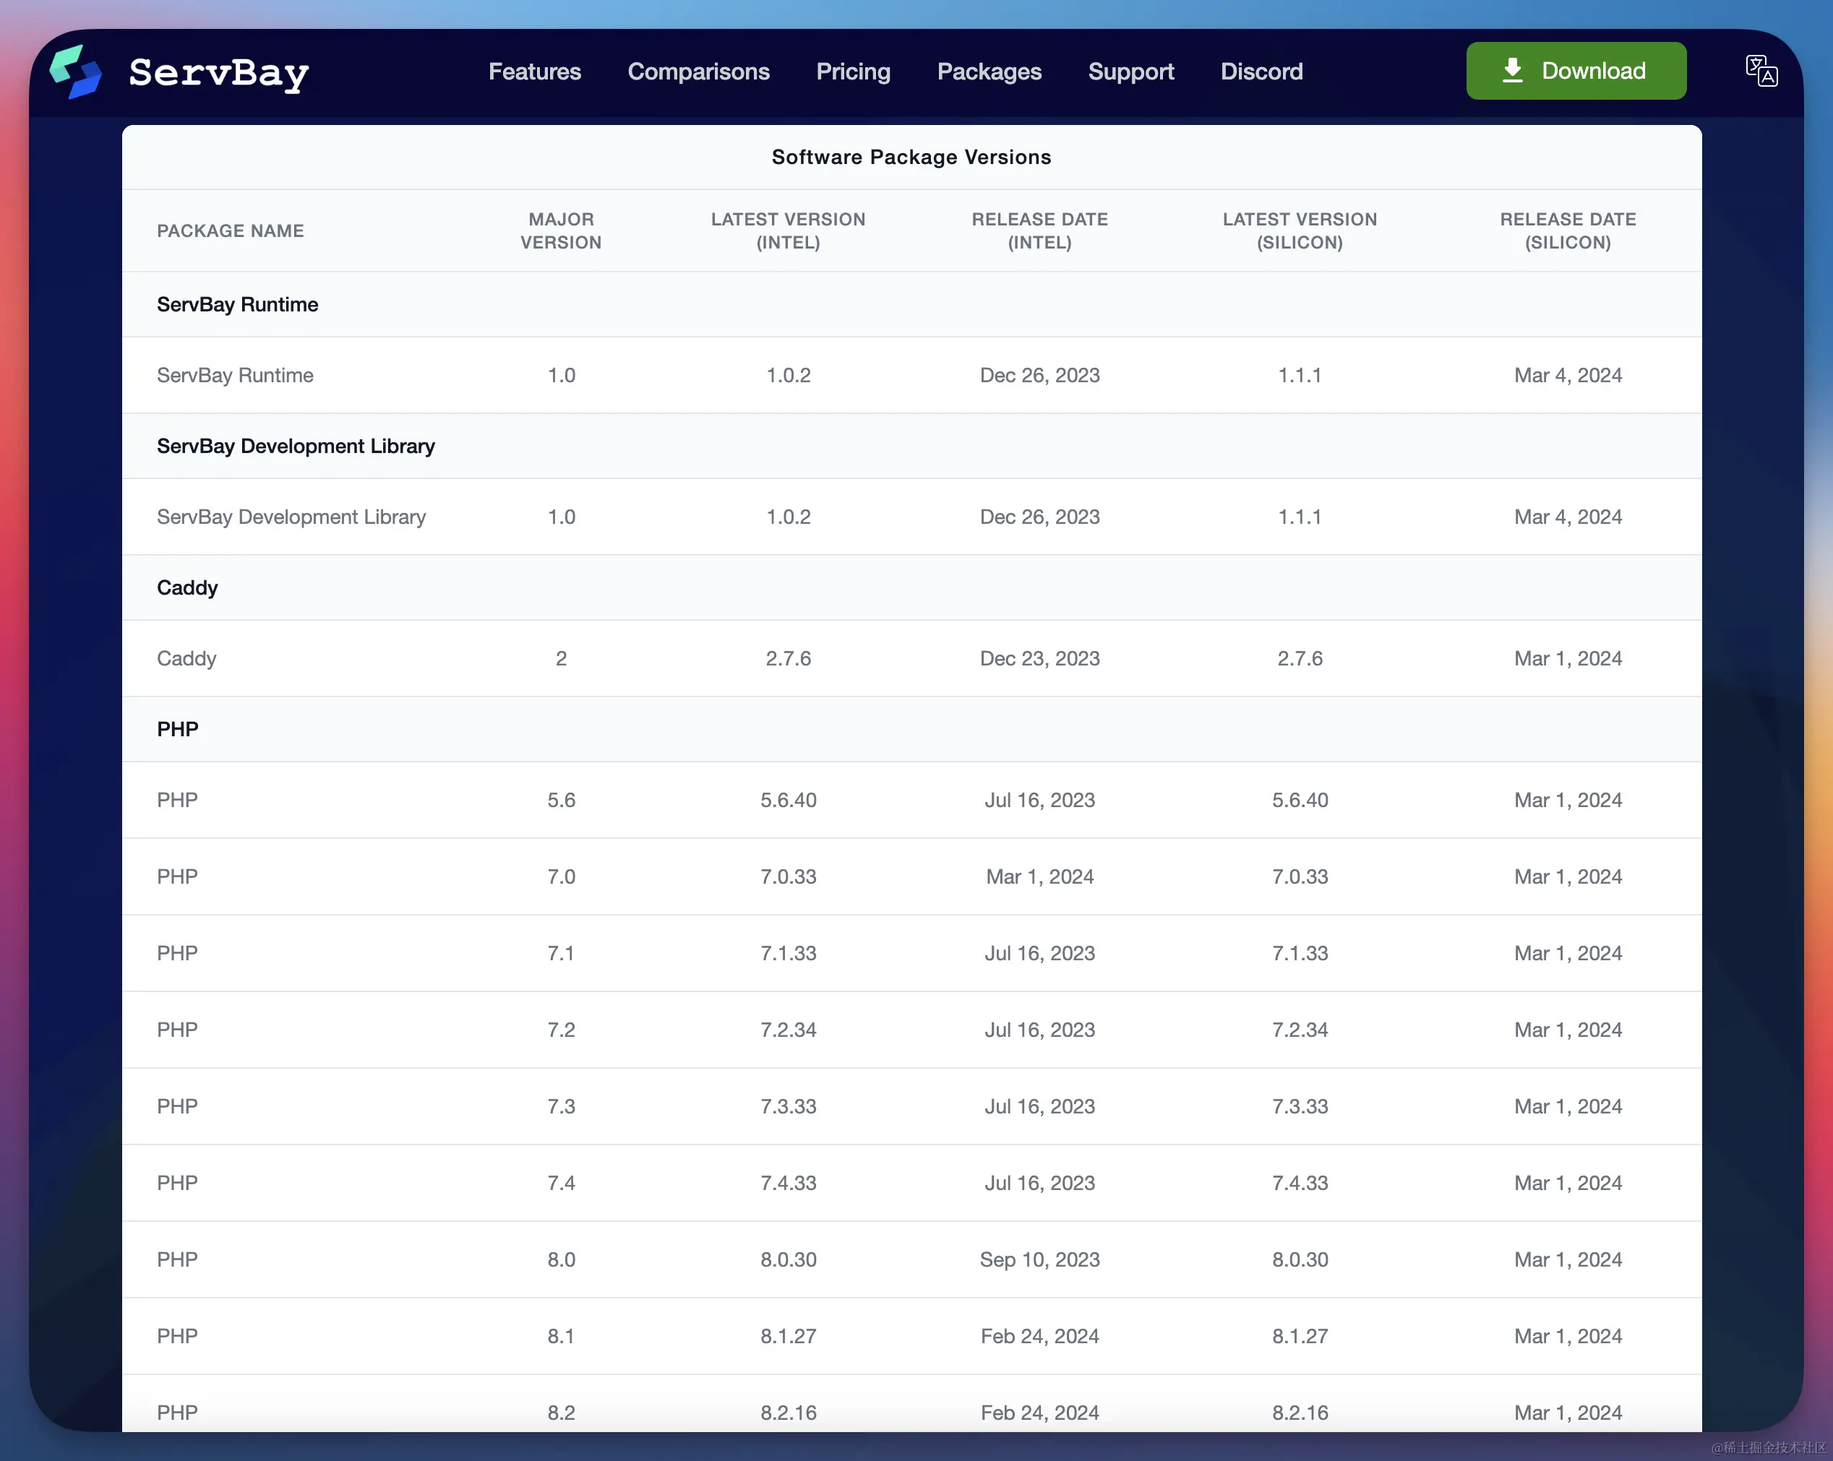This screenshot has width=1833, height=1461.
Task: Select the Caddy group heading
Action: 187,588
